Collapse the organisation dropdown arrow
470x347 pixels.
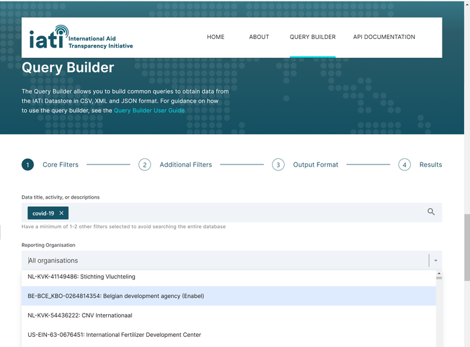coord(436,260)
